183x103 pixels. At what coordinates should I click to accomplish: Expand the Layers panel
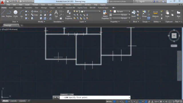83,22
